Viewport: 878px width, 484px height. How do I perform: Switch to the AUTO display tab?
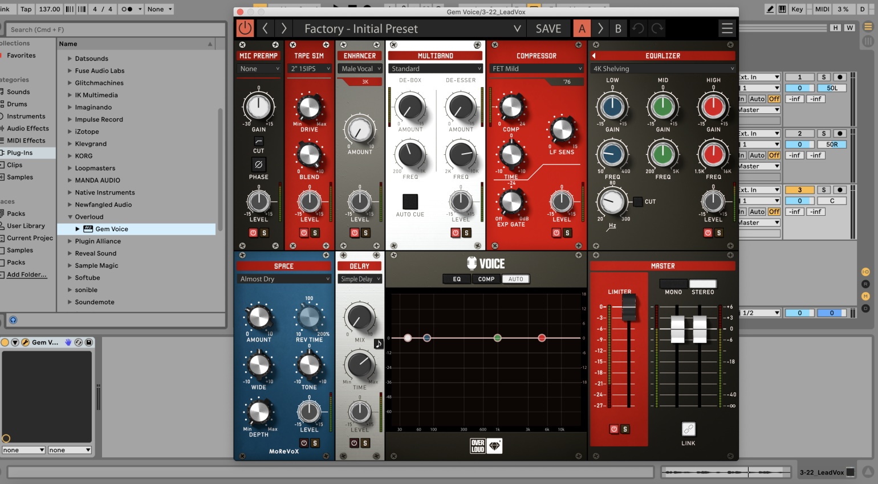point(515,279)
